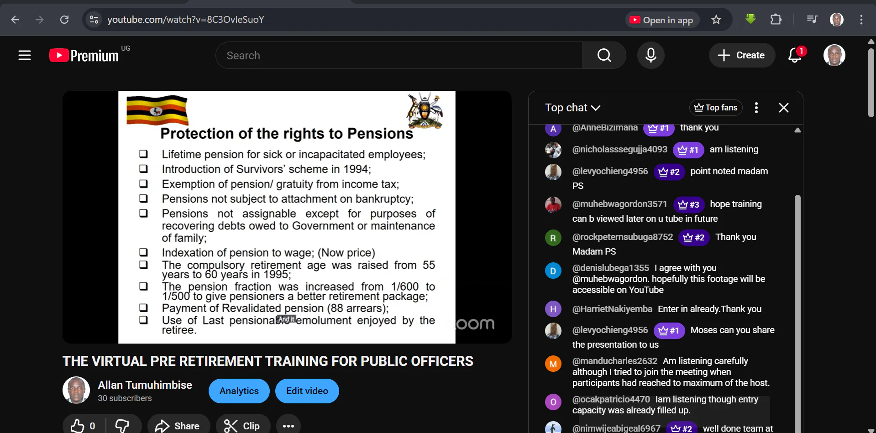Open the YouTube account avatar menu
The width and height of the screenshot is (876, 433).
click(x=834, y=55)
